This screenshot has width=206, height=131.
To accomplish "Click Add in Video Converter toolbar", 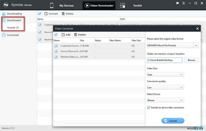I will tap(66, 35).
